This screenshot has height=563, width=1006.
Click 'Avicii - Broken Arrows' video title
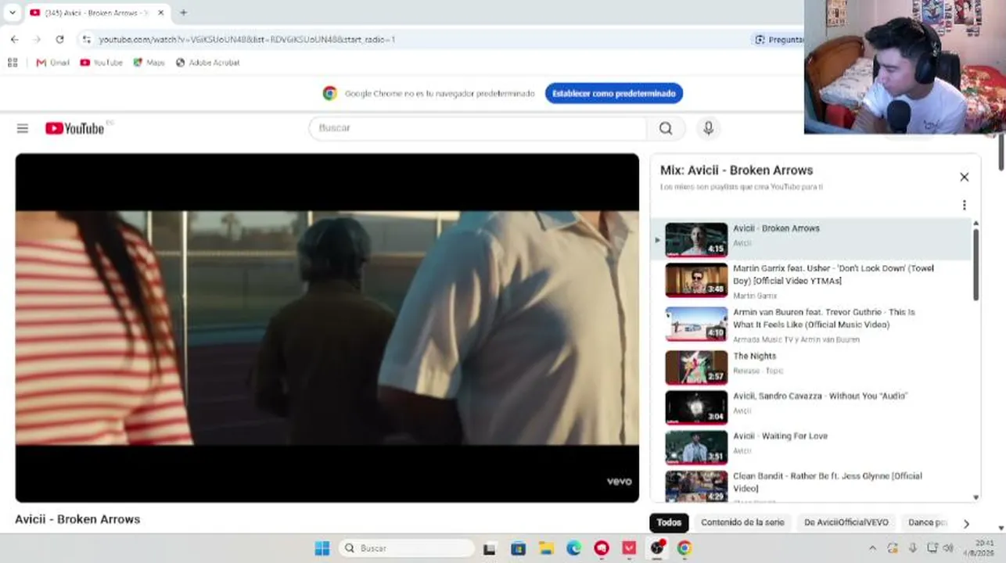(x=77, y=519)
